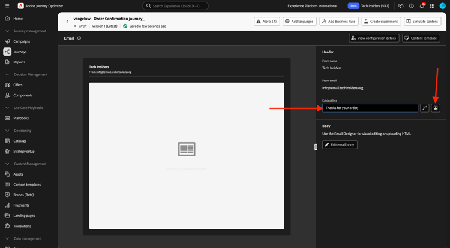Open the hamburger navigation menu
This screenshot has width=450, height=248.
[x=7, y=6]
